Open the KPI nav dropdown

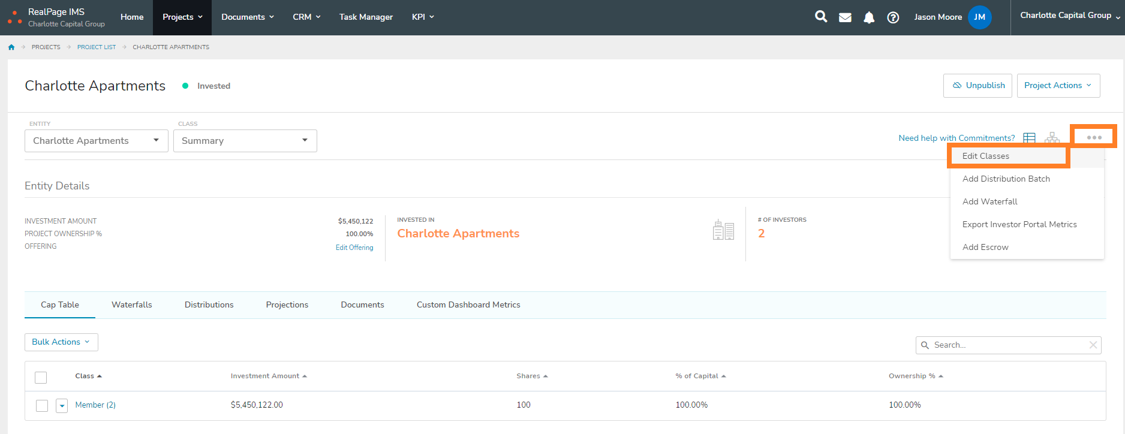pyautogui.click(x=423, y=17)
